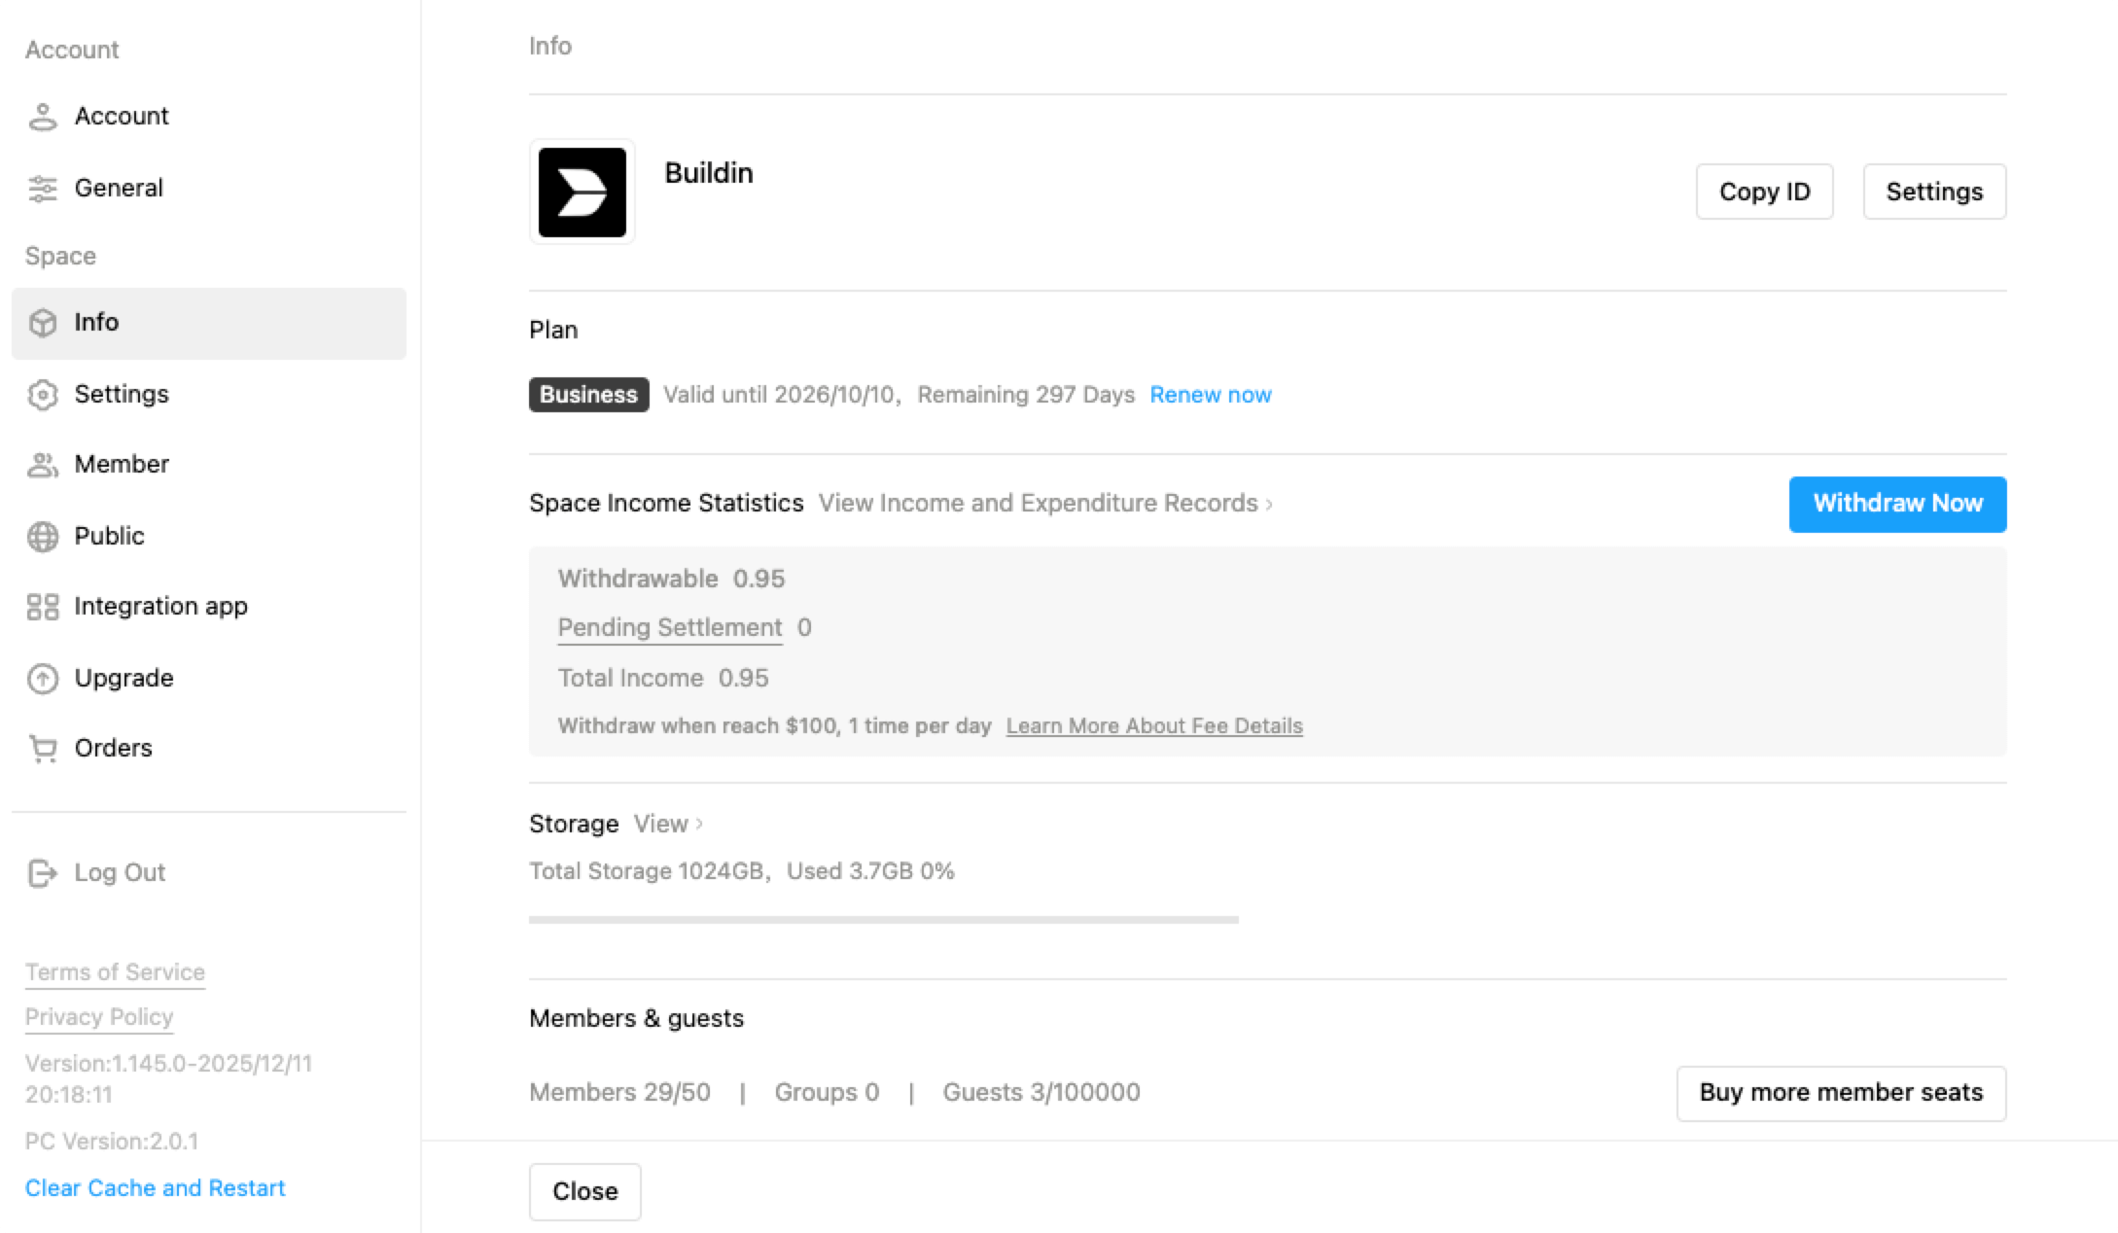Viewport: 2118px width, 1233px height.
Task: Select the General sliders icon
Action: (x=43, y=188)
